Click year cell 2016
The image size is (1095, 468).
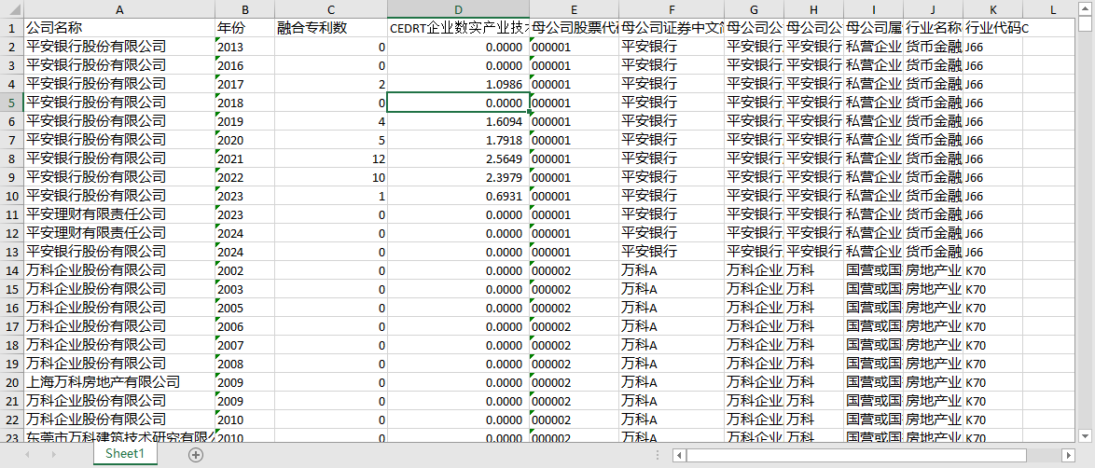coord(244,65)
